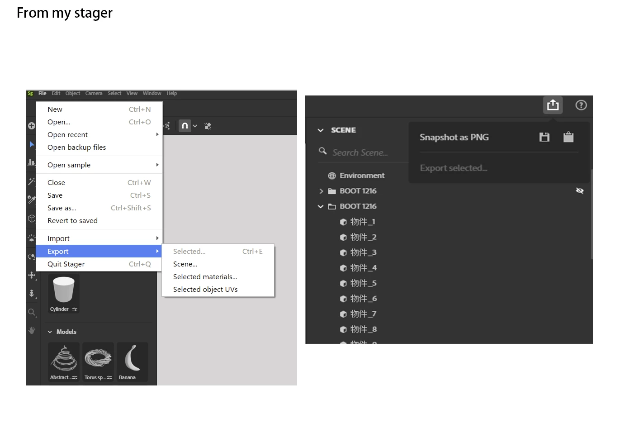629x428 pixels.
Task: Click the Sg Stager app logo
Action: pos(30,94)
